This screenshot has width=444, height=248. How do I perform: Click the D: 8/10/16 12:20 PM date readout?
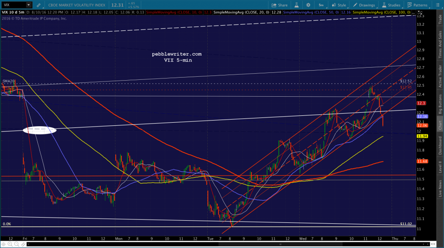click(45, 13)
